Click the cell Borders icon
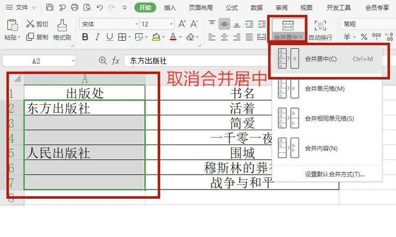 click(x=123, y=37)
